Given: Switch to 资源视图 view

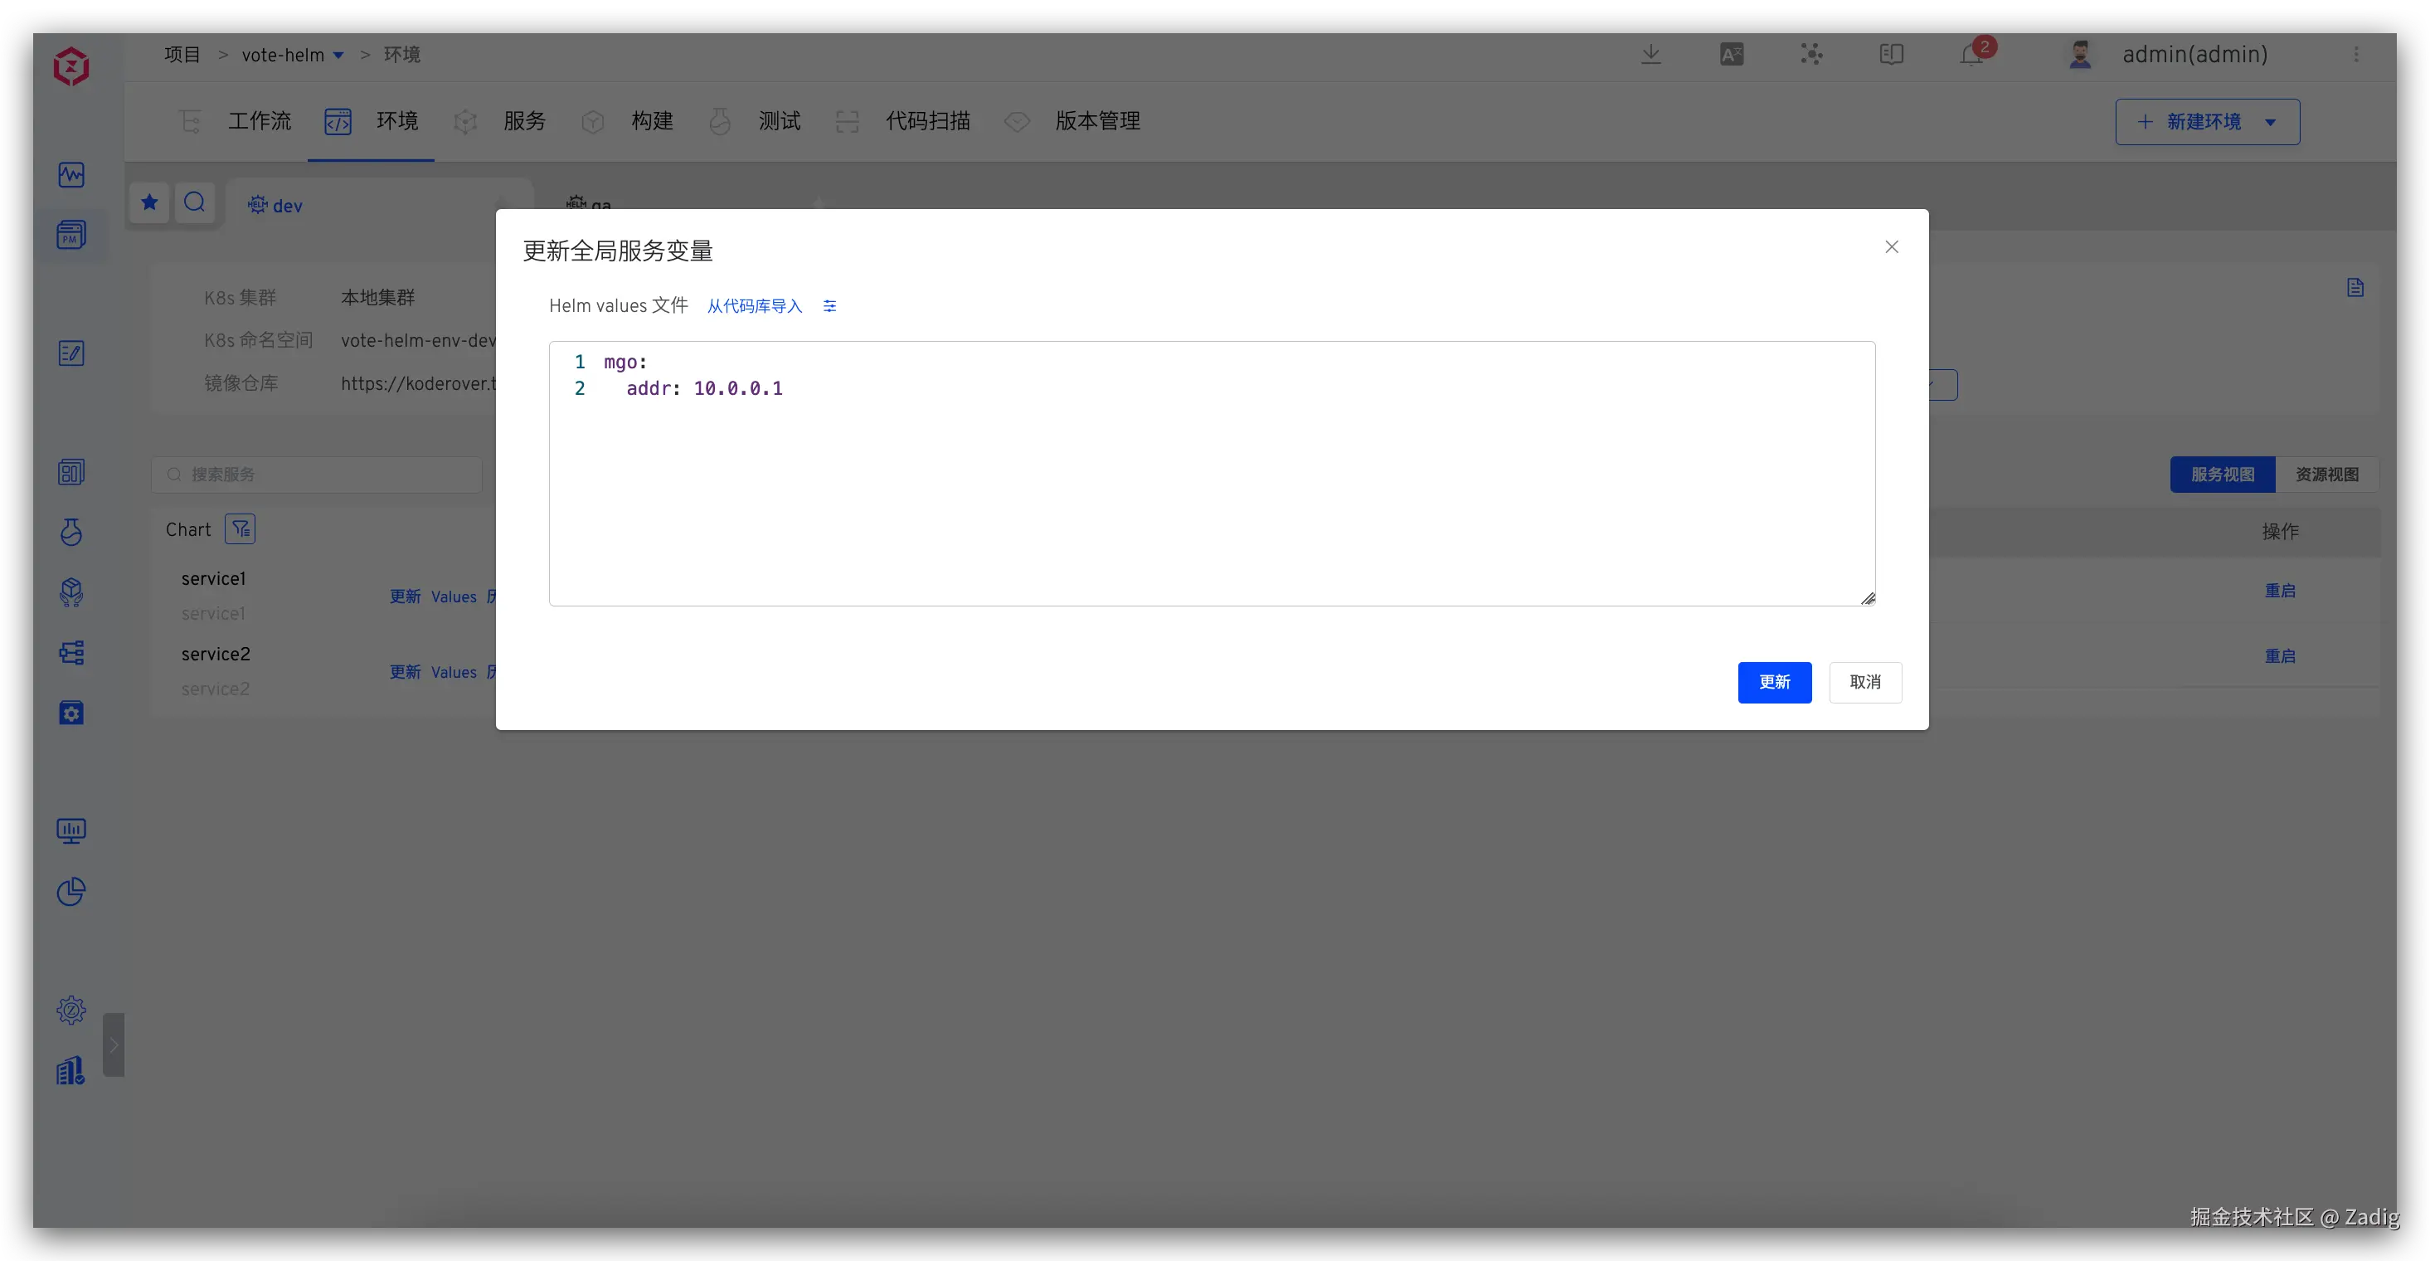Looking at the screenshot, I should click(2326, 474).
